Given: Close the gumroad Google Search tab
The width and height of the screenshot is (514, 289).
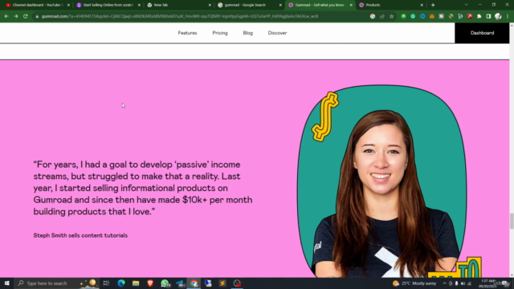Looking at the screenshot, I should (280, 5).
